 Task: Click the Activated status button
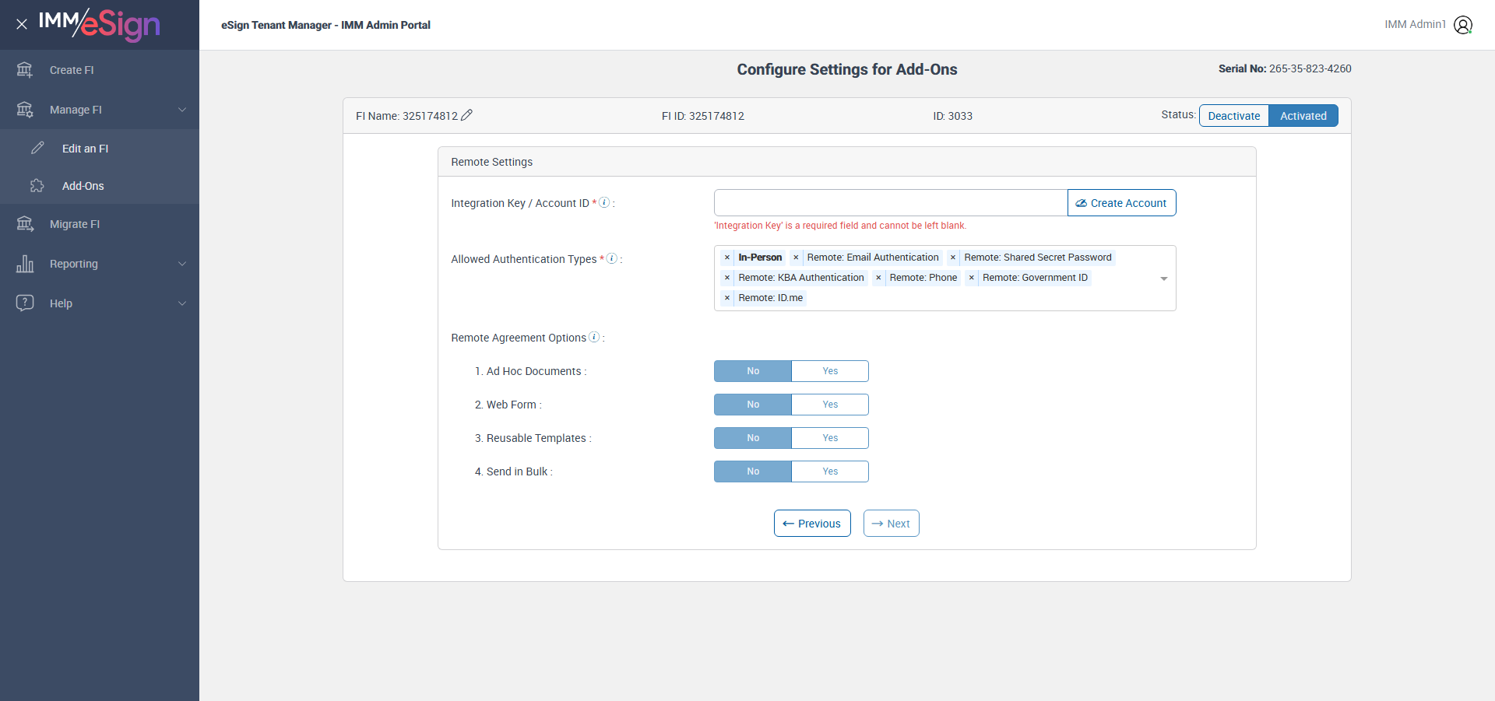pos(1303,116)
